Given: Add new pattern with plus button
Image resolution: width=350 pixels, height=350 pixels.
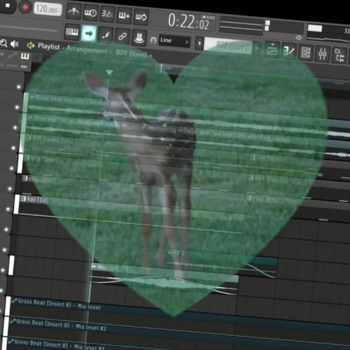Looking at the screenshot, I should (257, 48).
